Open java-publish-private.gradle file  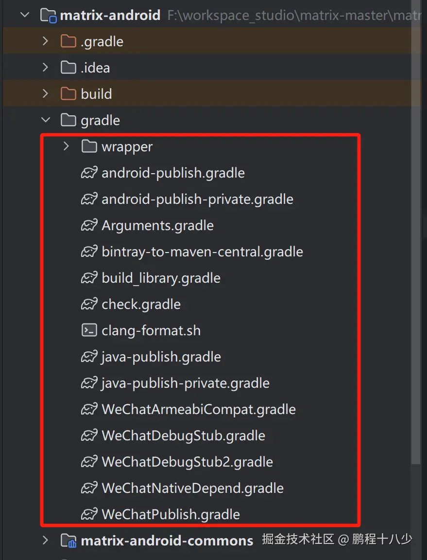pyautogui.click(x=185, y=383)
